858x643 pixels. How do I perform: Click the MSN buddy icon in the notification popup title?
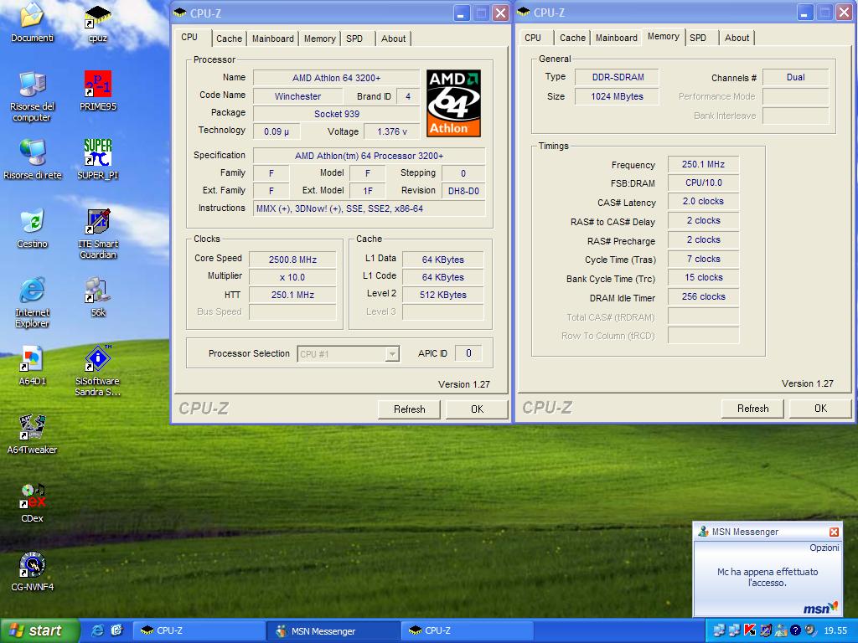click(703, 532)
